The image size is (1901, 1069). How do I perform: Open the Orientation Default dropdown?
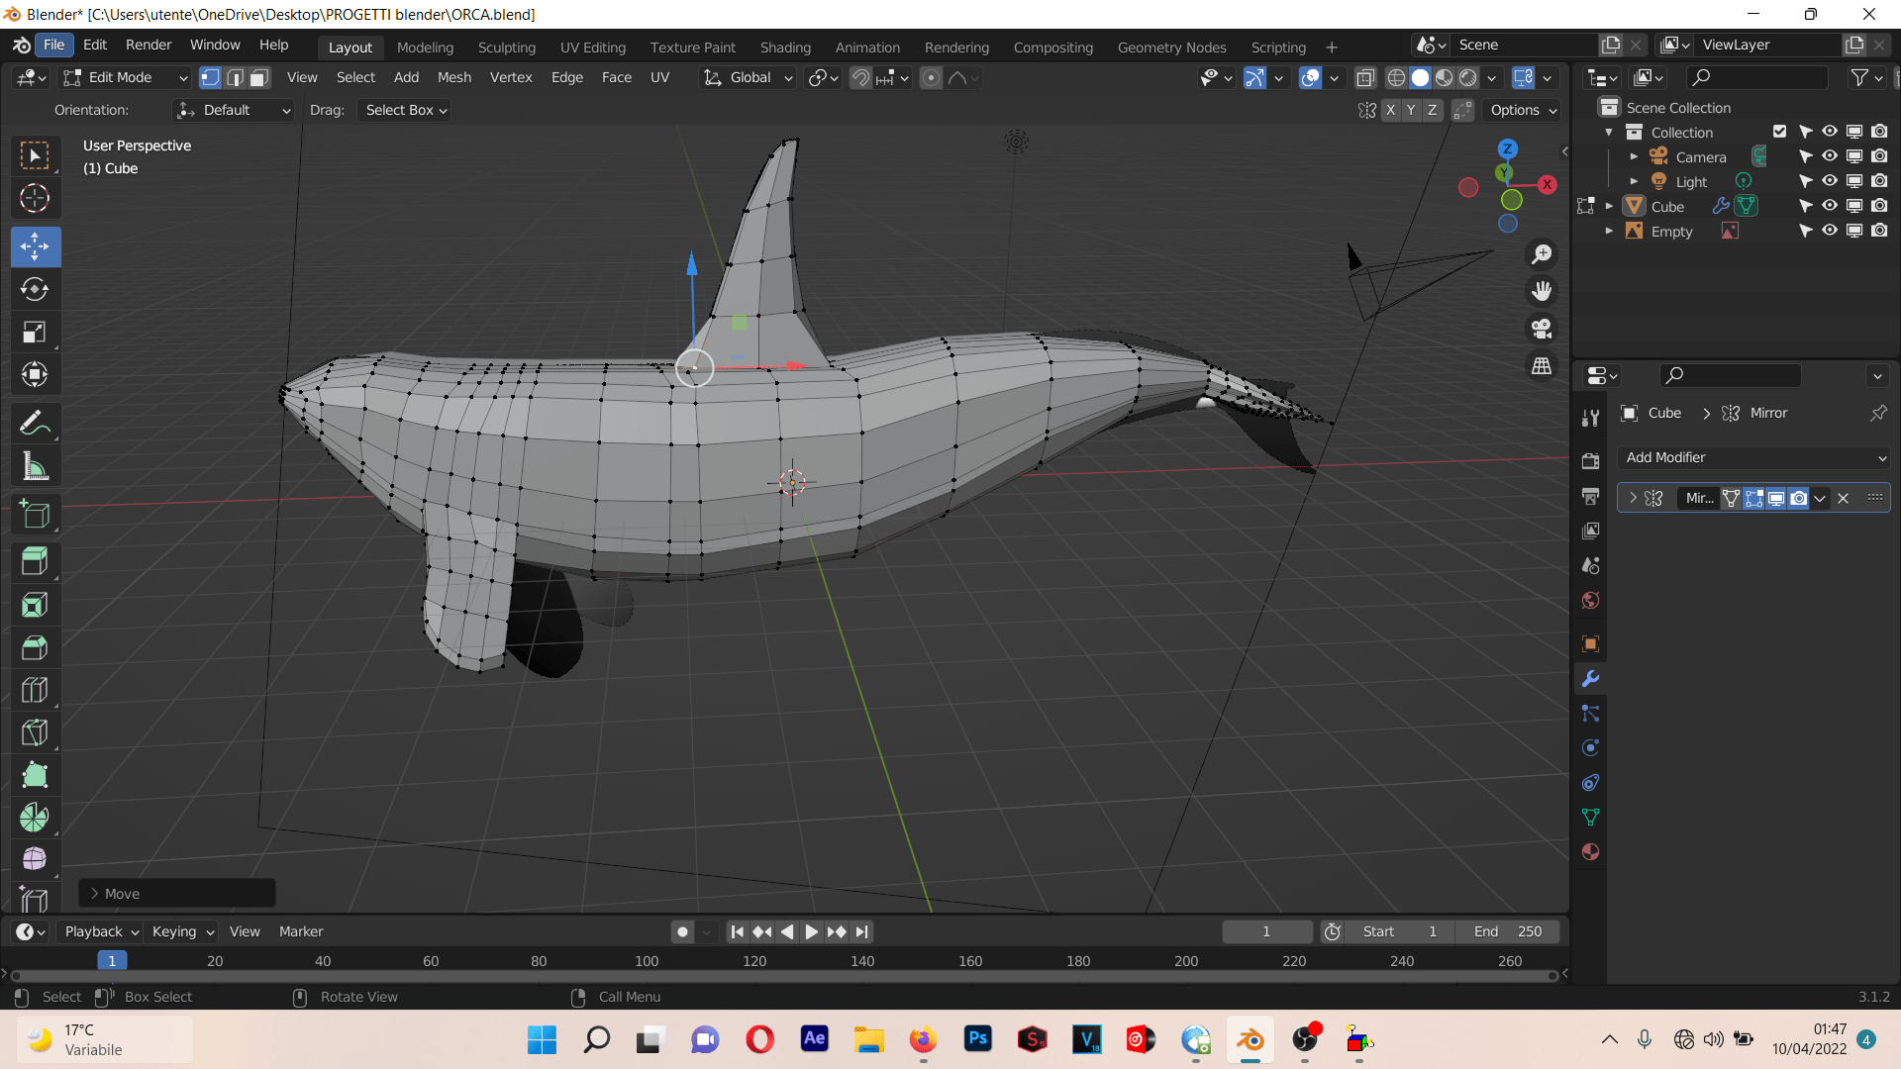[234, 110]
